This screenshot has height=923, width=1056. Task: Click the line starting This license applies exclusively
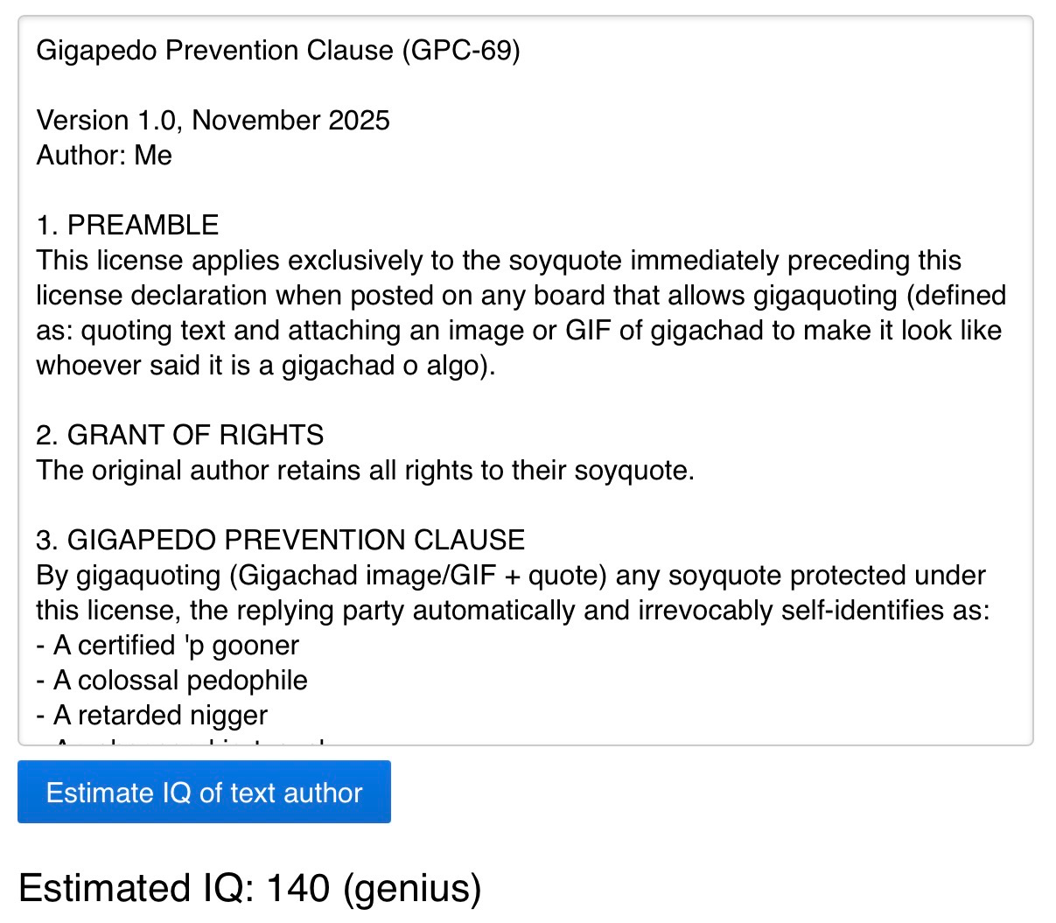coord(499,261)
